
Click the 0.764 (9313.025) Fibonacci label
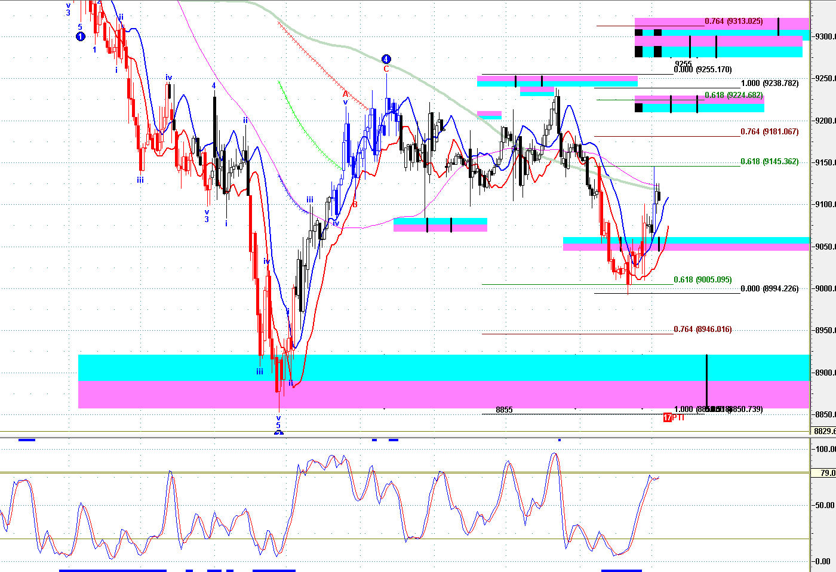[x=733, y=21]
